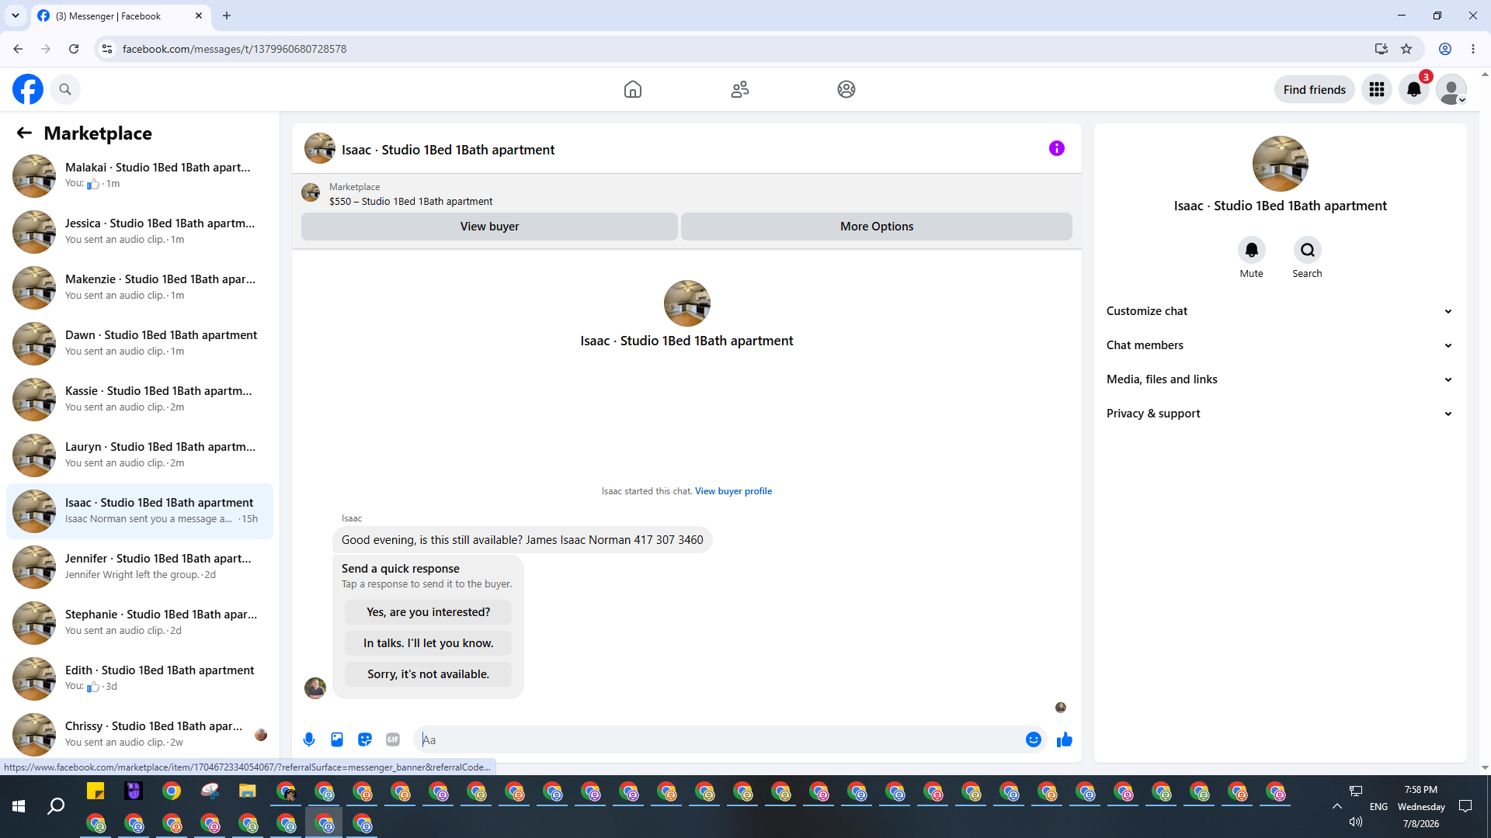1491x838 pixels.
Task: Open Chrome profile icon
Action: click(x=1445, y=49)
